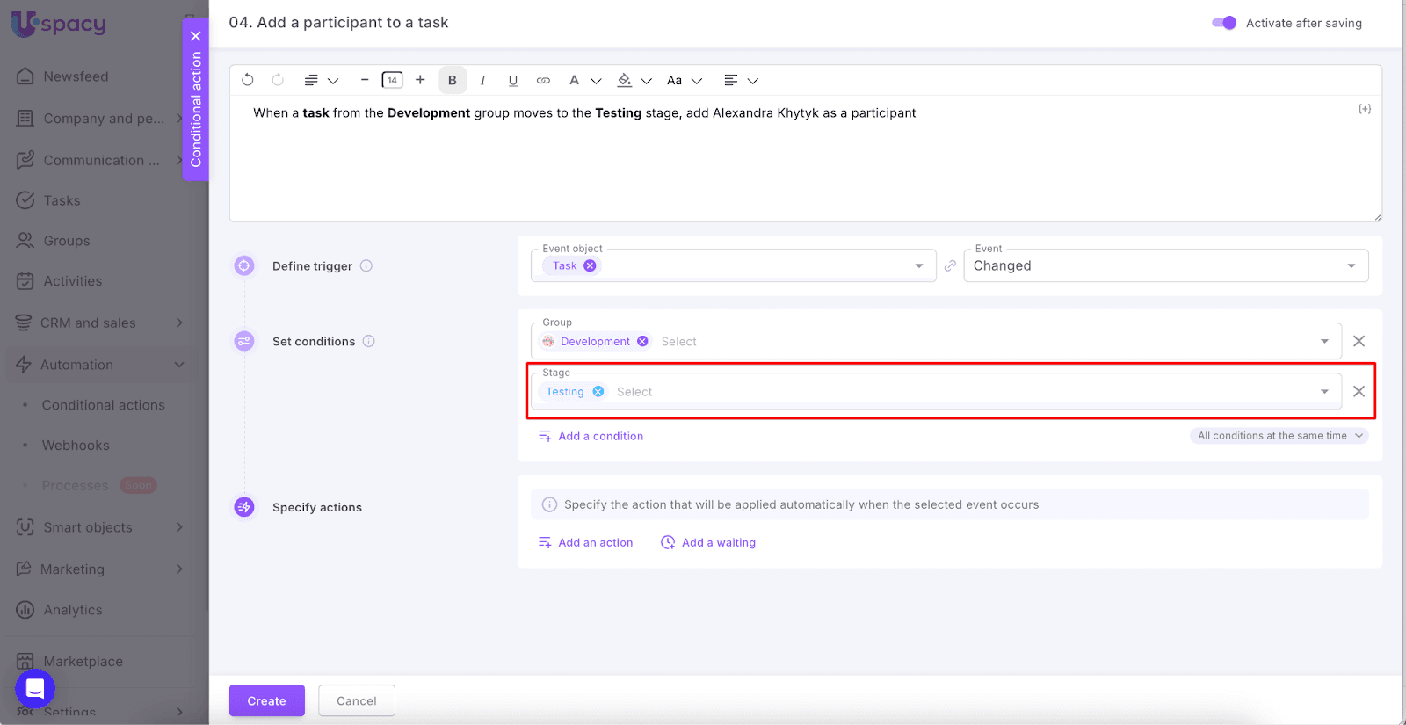The image size is (1406, 725).
Task: Apply italic formatting to text
Action: pos(482,80)
